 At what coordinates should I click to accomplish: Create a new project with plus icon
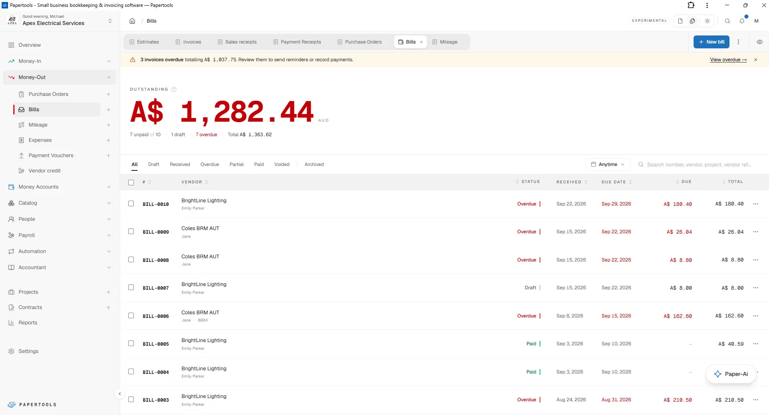[108, 292]
